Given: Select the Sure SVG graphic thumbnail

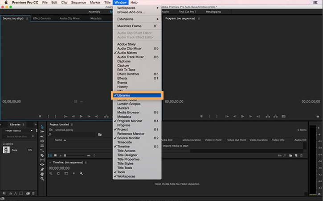Looking at the screenshot, I should pos(6,150).
